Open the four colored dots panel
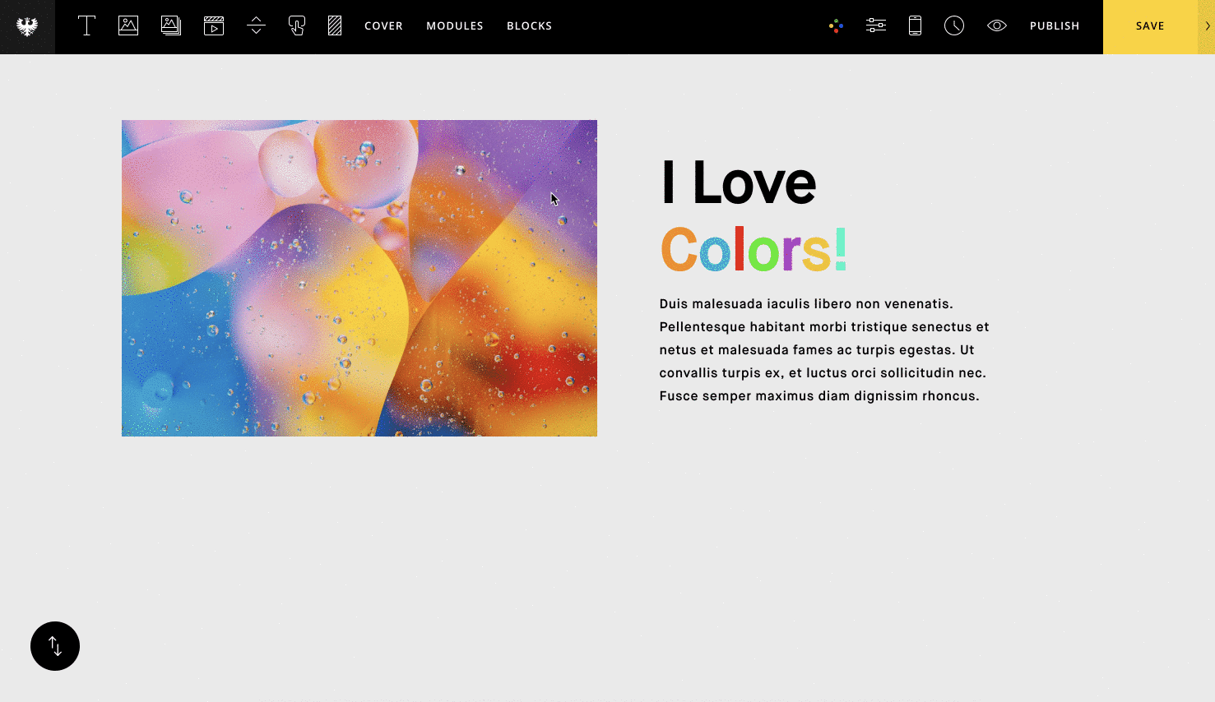The height and width of the screenshot is (702, 1215). tap(836, 26)
